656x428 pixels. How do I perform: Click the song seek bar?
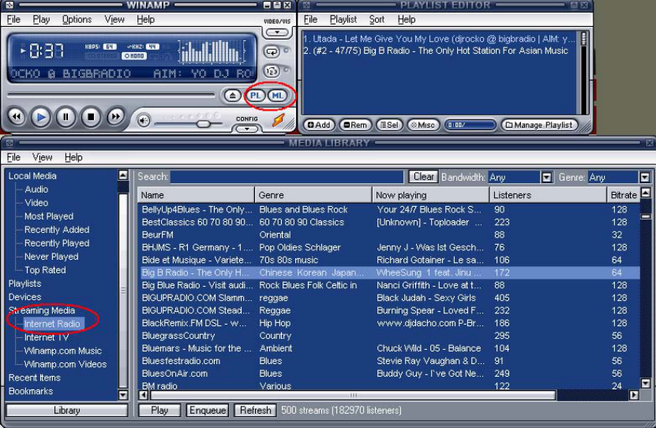coord(111,96)
